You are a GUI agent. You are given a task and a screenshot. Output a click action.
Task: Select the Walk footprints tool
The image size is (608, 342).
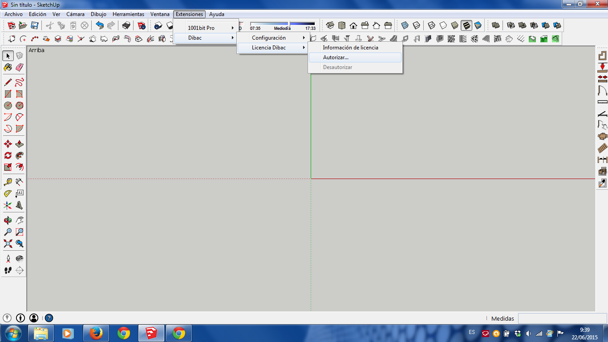(x=8, y=270)
